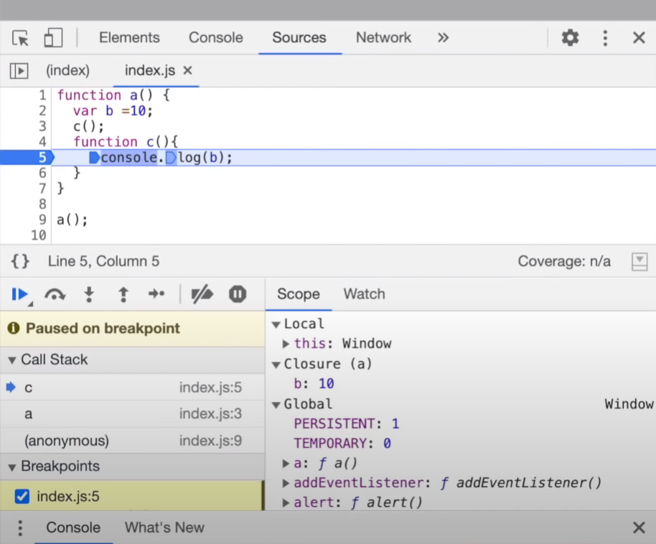Resume script execution button
656x544 pixels.
[19, 294]
